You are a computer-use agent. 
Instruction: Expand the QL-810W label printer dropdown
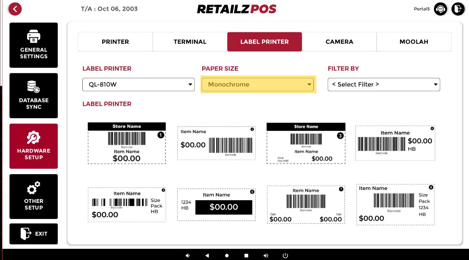[138, 84]
